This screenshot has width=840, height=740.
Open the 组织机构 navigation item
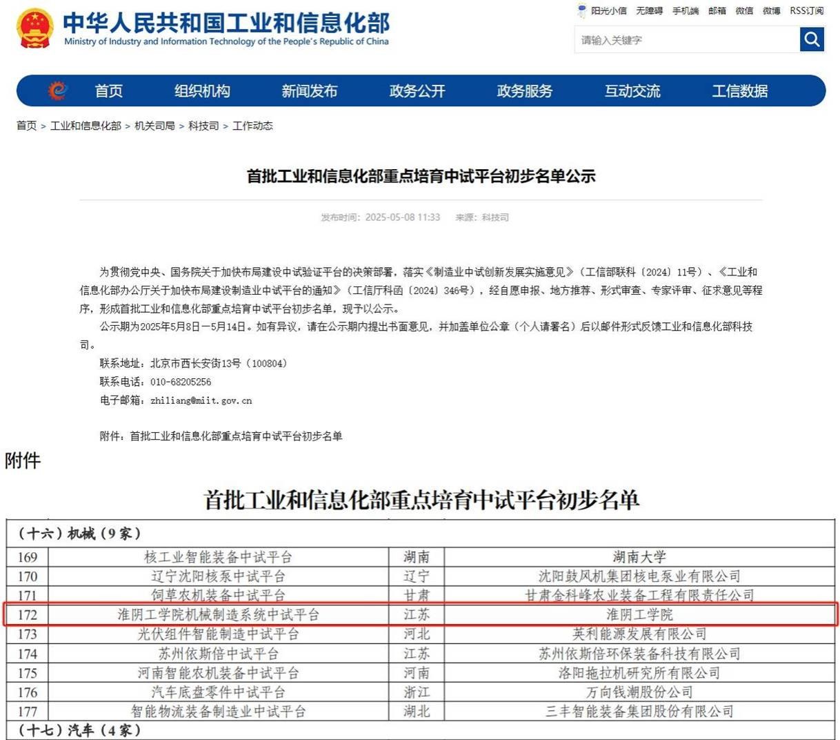202,91
